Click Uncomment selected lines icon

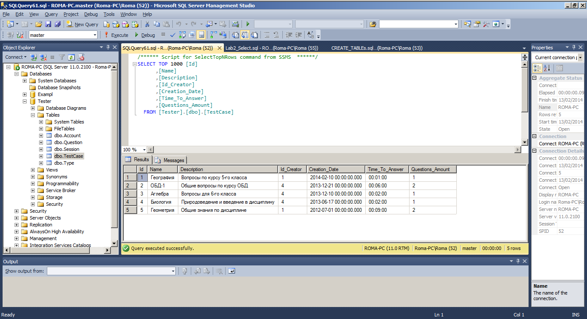pos(276,35)
